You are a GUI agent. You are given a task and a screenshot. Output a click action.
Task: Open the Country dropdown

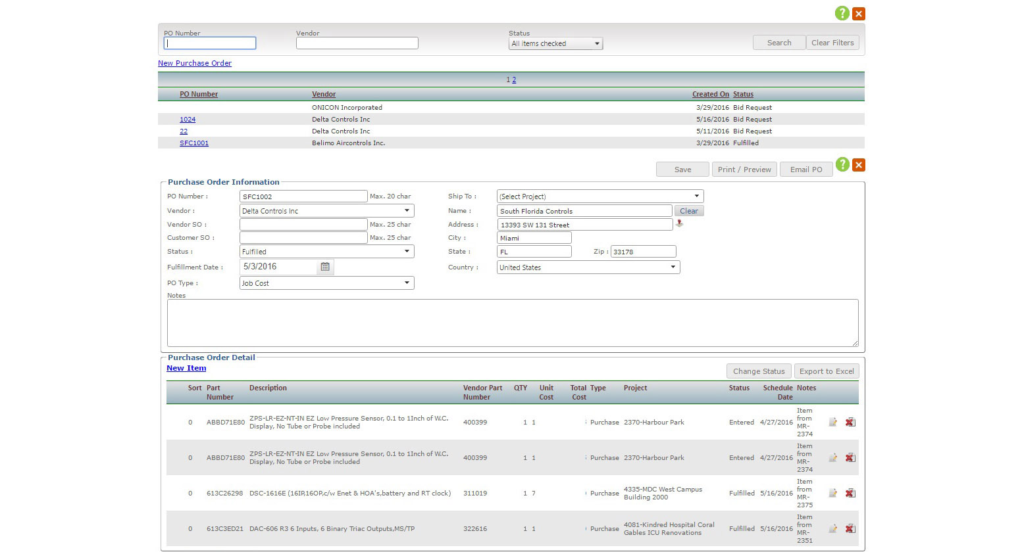pos(588,267)
